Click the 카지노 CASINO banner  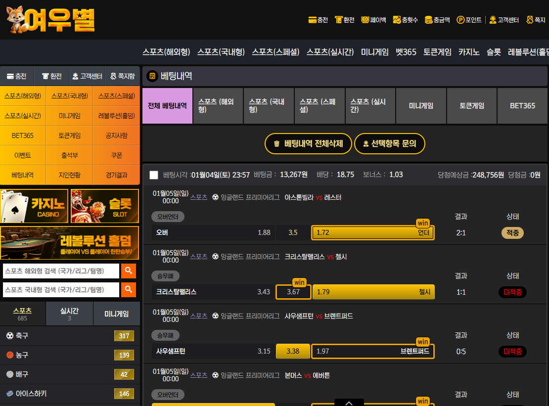click(x=35, y=206)
